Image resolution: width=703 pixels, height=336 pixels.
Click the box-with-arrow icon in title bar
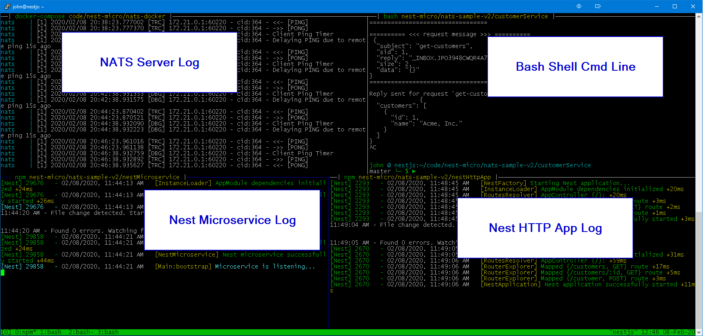tap(598, 6)
